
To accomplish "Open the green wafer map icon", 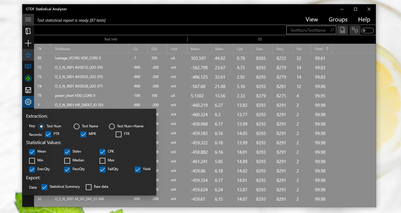I will [x=28, y=78].
